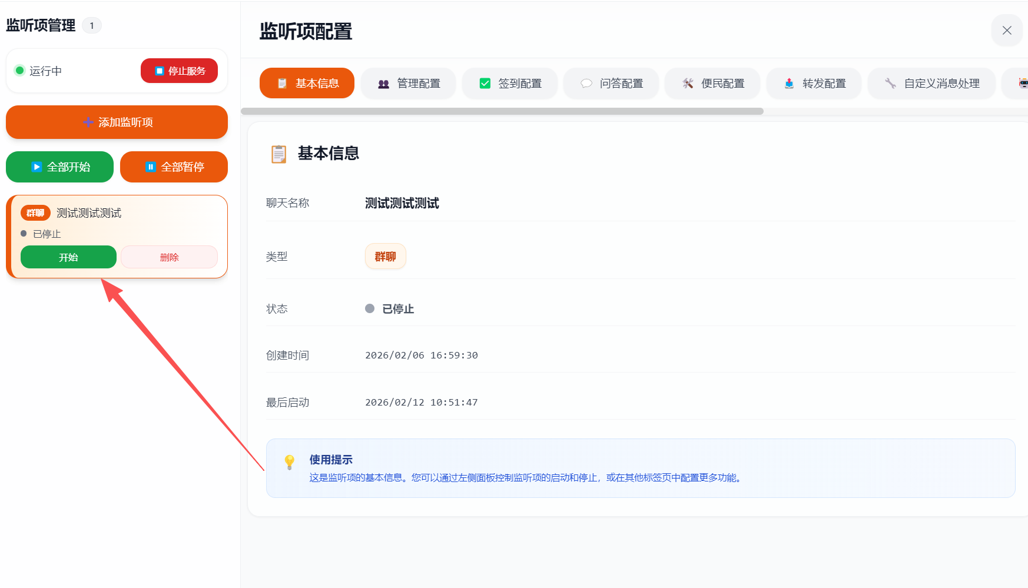The height and width of the screenshot is (588, 1028).
Task: Click the stop square icon inside 停止服务 button
Action: 158,70
